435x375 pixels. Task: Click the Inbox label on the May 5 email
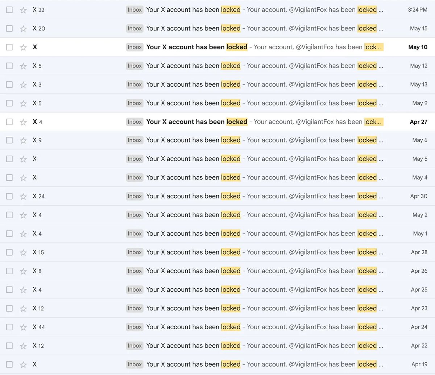pos(134,159)
